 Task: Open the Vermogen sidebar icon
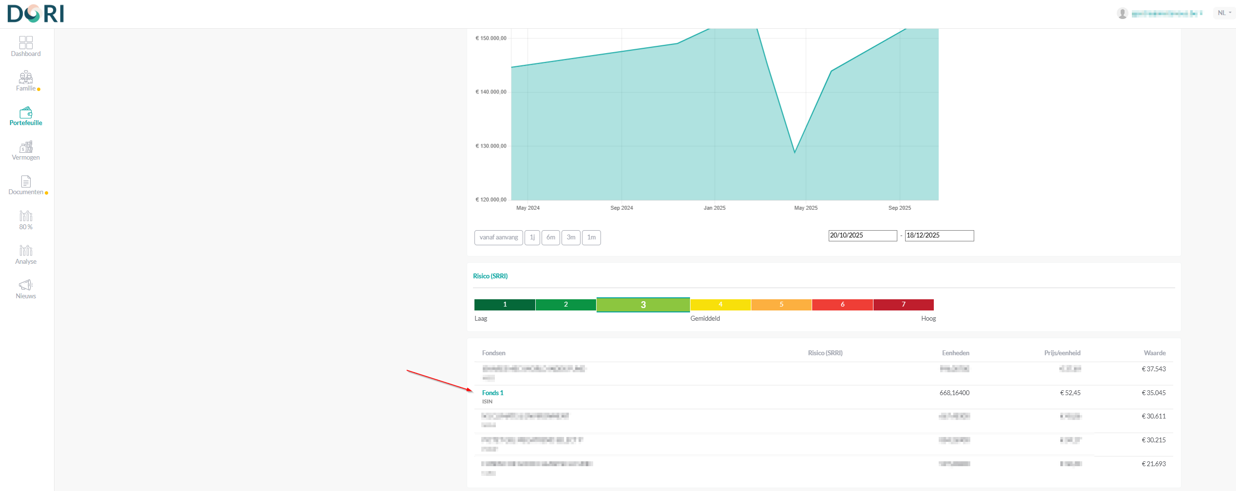click(26, 147)
